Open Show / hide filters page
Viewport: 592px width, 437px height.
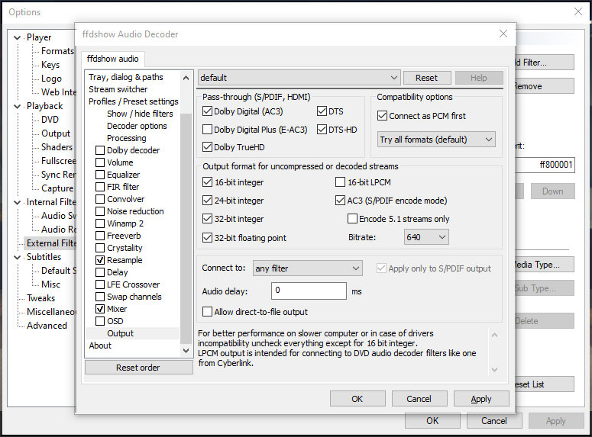(x=140, y=114)
